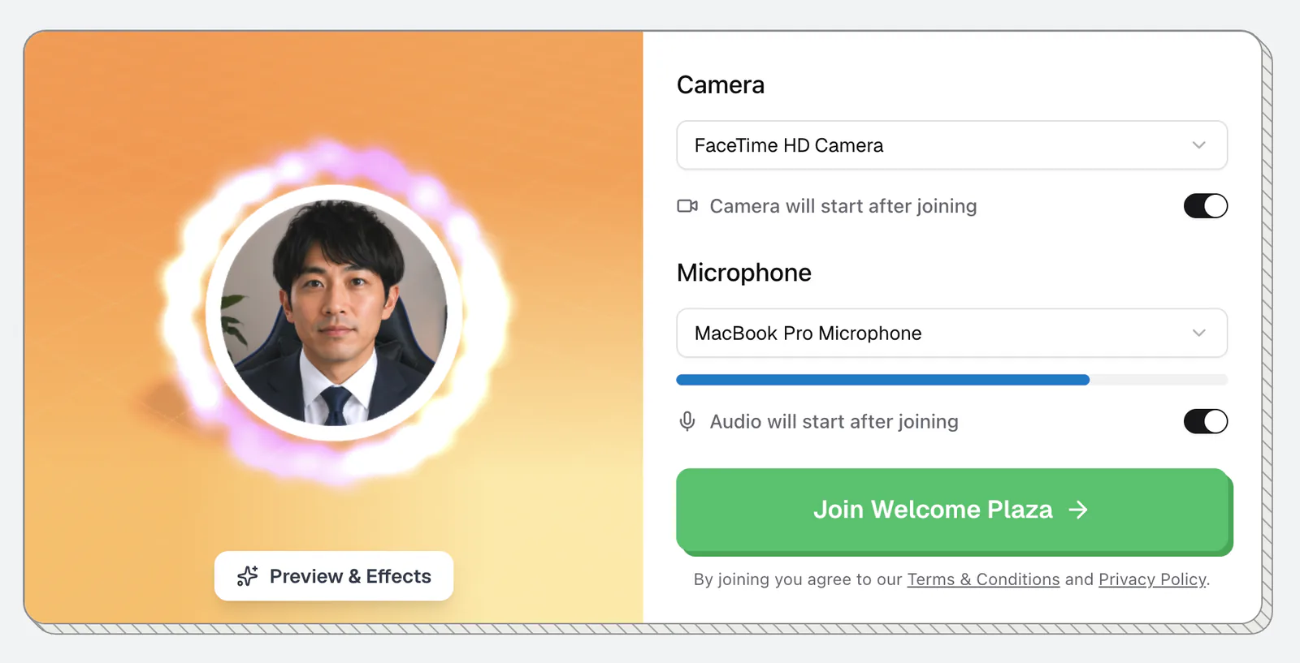Open the Privacy Policy link
This screenshot has height=663, width=1300.
(x=1152, y=579)
